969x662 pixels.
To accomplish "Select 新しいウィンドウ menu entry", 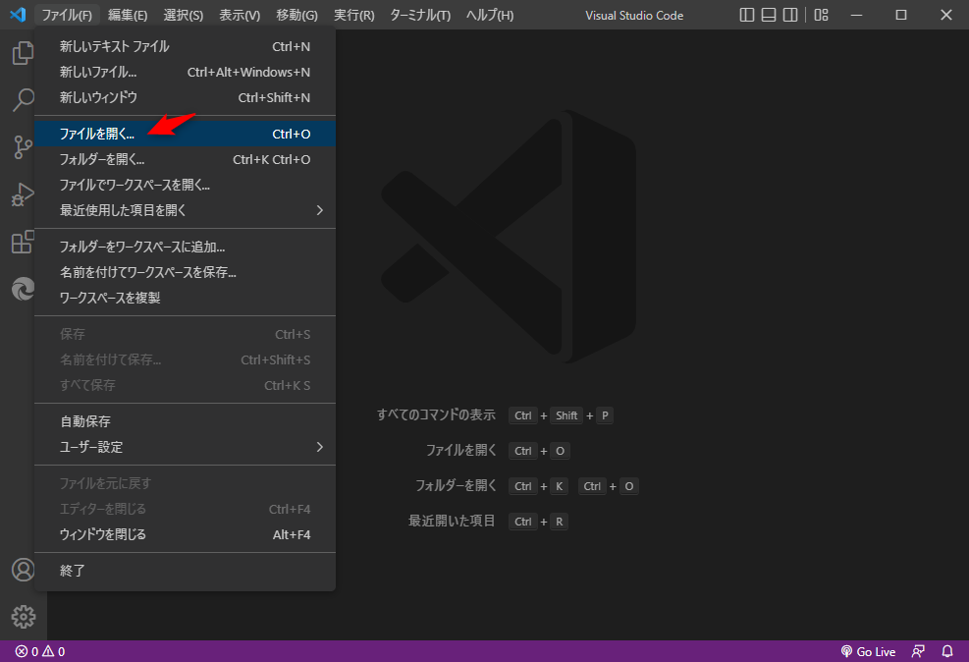I will pos(185,97).
